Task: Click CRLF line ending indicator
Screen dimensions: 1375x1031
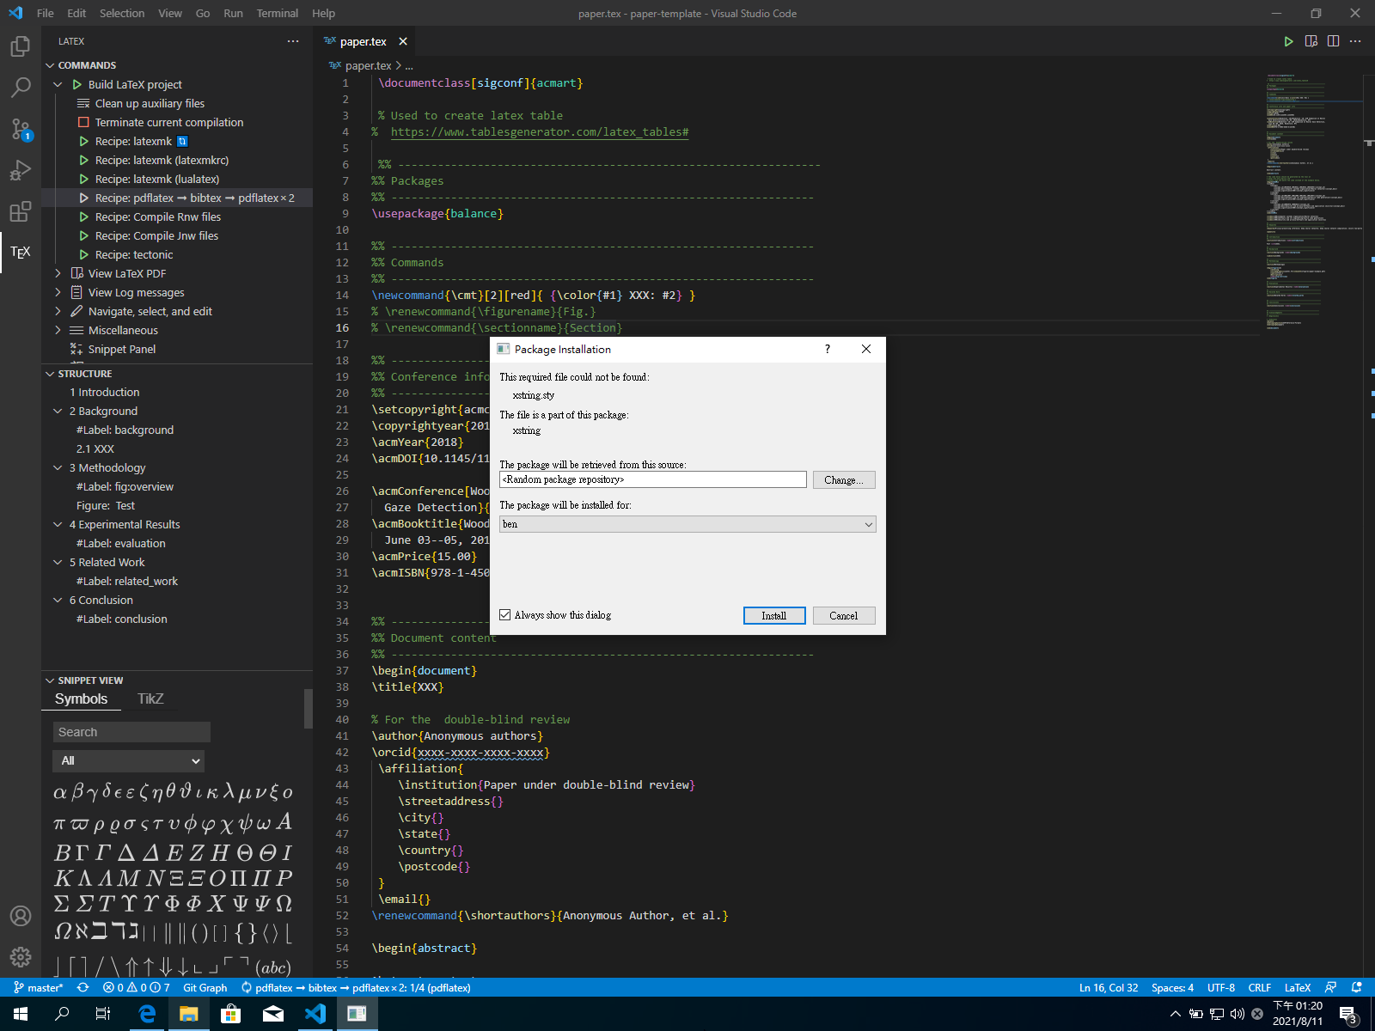Action: (x=1260, y=988)
